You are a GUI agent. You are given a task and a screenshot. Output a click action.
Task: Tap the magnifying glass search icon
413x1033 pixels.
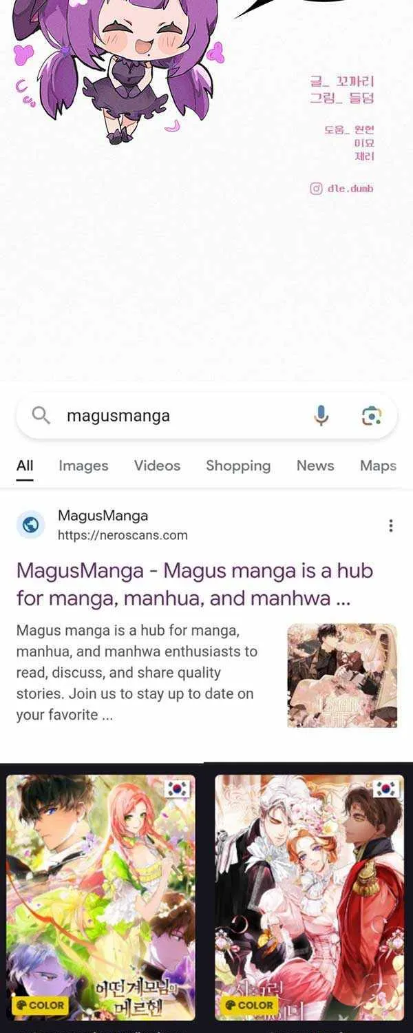click(x=41, y=415)
